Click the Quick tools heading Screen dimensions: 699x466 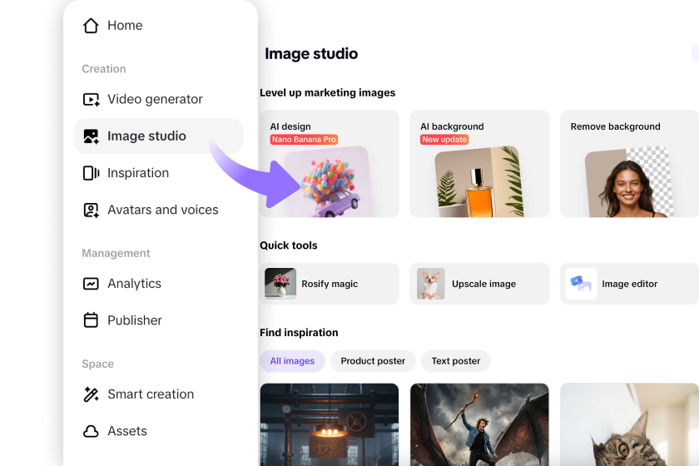(289, 245)
